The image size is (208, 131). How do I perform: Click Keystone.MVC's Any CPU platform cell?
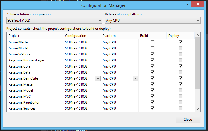click(120, 96)
